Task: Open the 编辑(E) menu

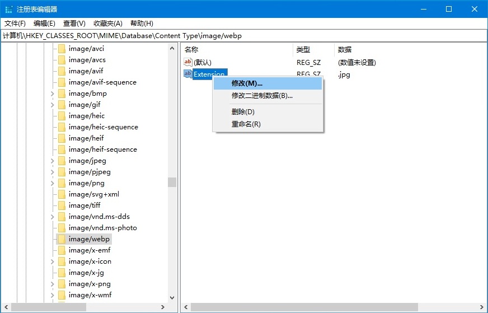Action: coord(44,24)
